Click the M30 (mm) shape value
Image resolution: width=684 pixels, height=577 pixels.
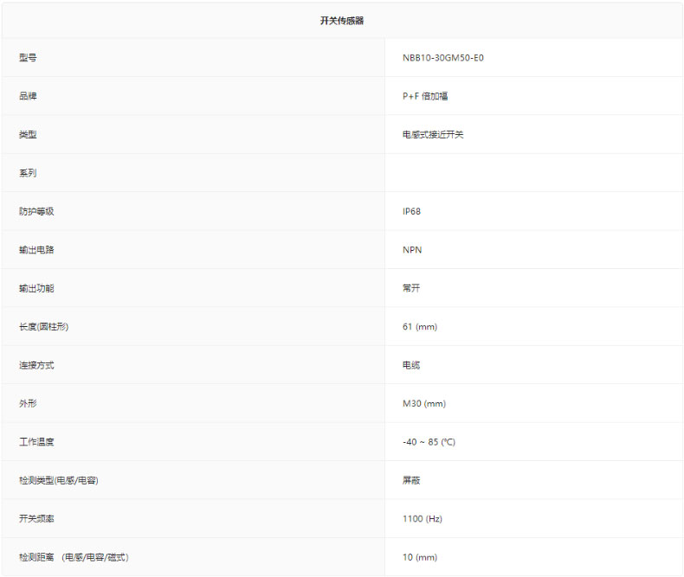click(x=424, y=404)
